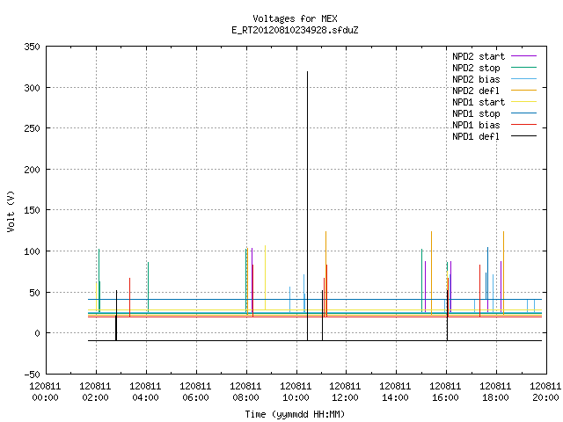563x422 pixels.
Task: Click the dark blue NPD1 stop legend sample
Action: (x=524, y=113)
